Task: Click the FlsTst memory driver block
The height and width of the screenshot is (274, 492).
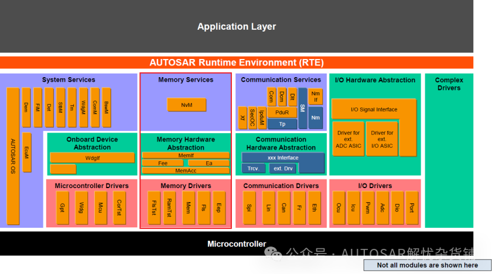Action: pyautogui.click(x=153, y=207)
